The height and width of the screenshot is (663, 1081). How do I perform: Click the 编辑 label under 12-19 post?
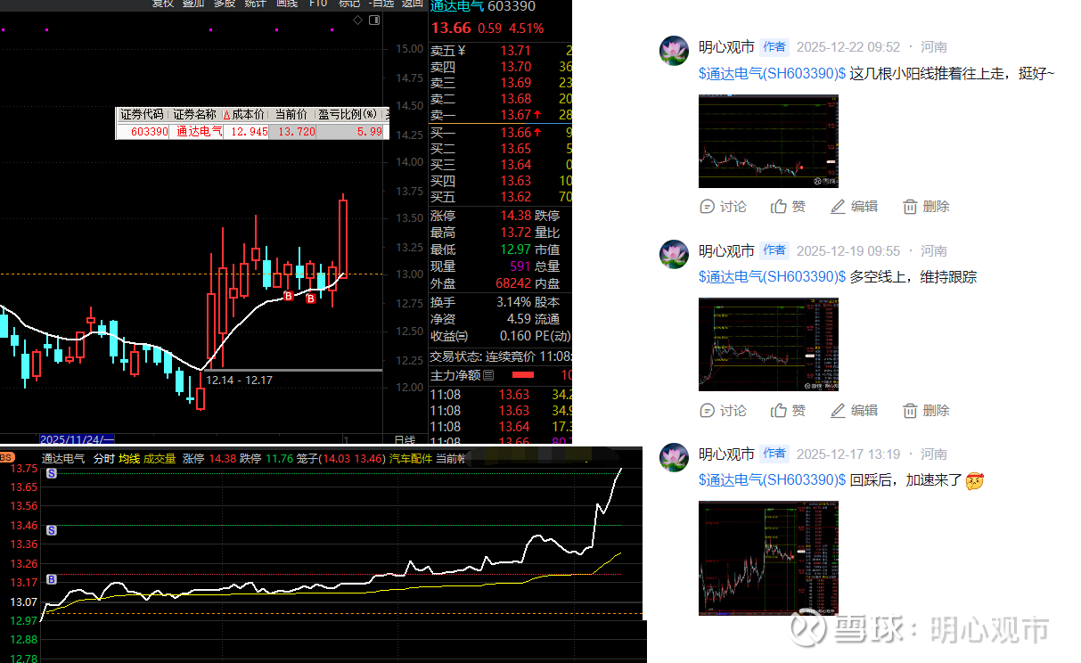(864, 411)
